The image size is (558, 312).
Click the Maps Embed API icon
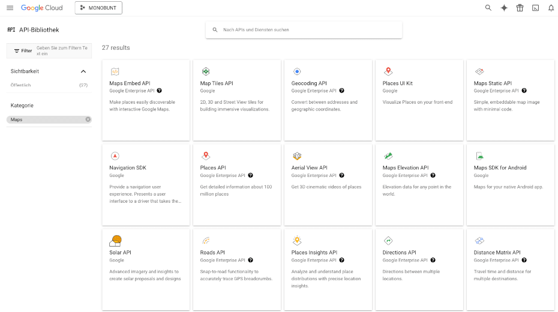pos(115,71)
